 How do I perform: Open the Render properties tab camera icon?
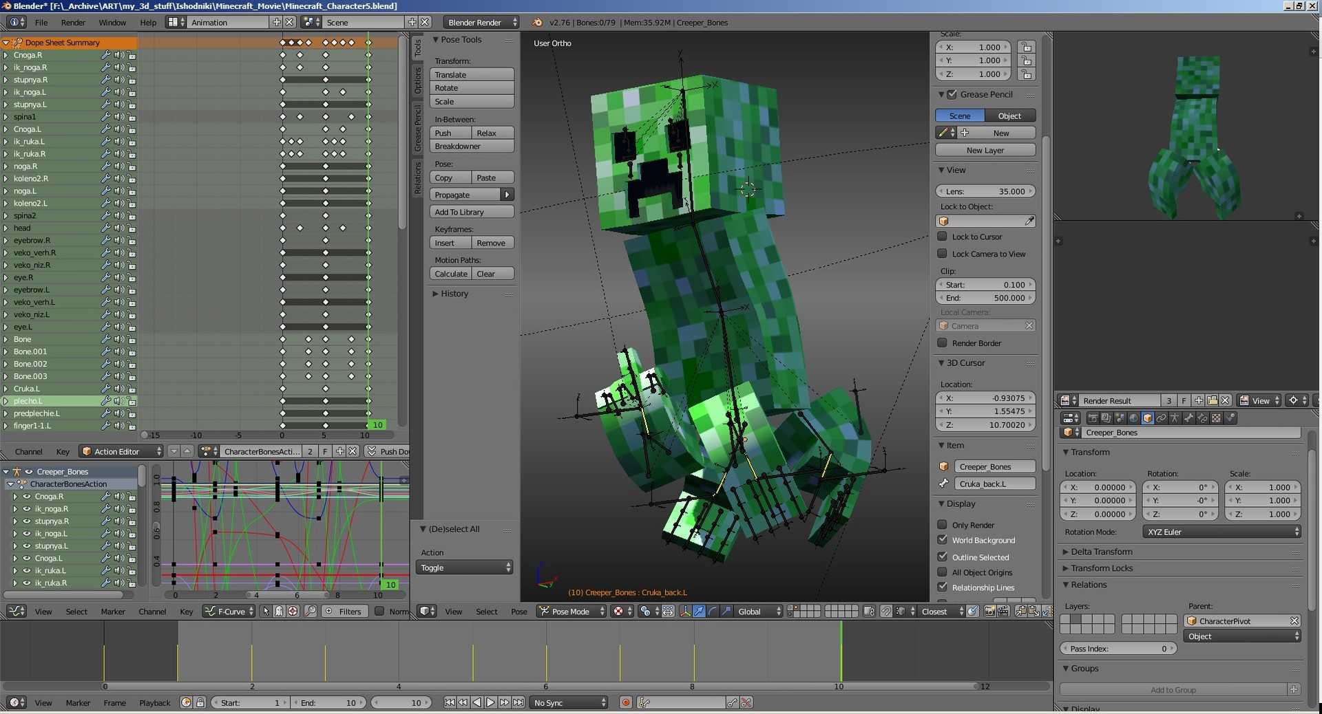click(1093, 418)
